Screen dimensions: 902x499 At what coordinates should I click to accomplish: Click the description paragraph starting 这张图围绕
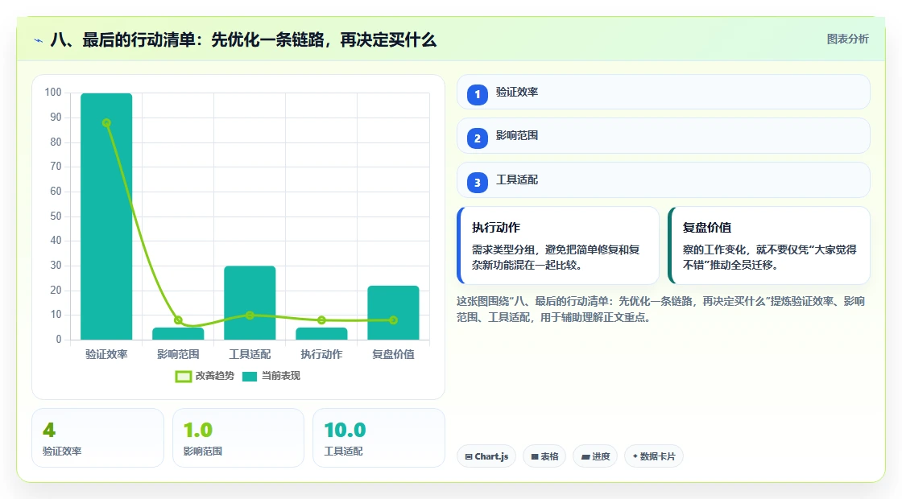tap(661, 309)
